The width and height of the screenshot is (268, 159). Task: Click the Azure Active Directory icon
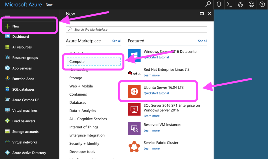pyautogui.click(x=7, y=152)
